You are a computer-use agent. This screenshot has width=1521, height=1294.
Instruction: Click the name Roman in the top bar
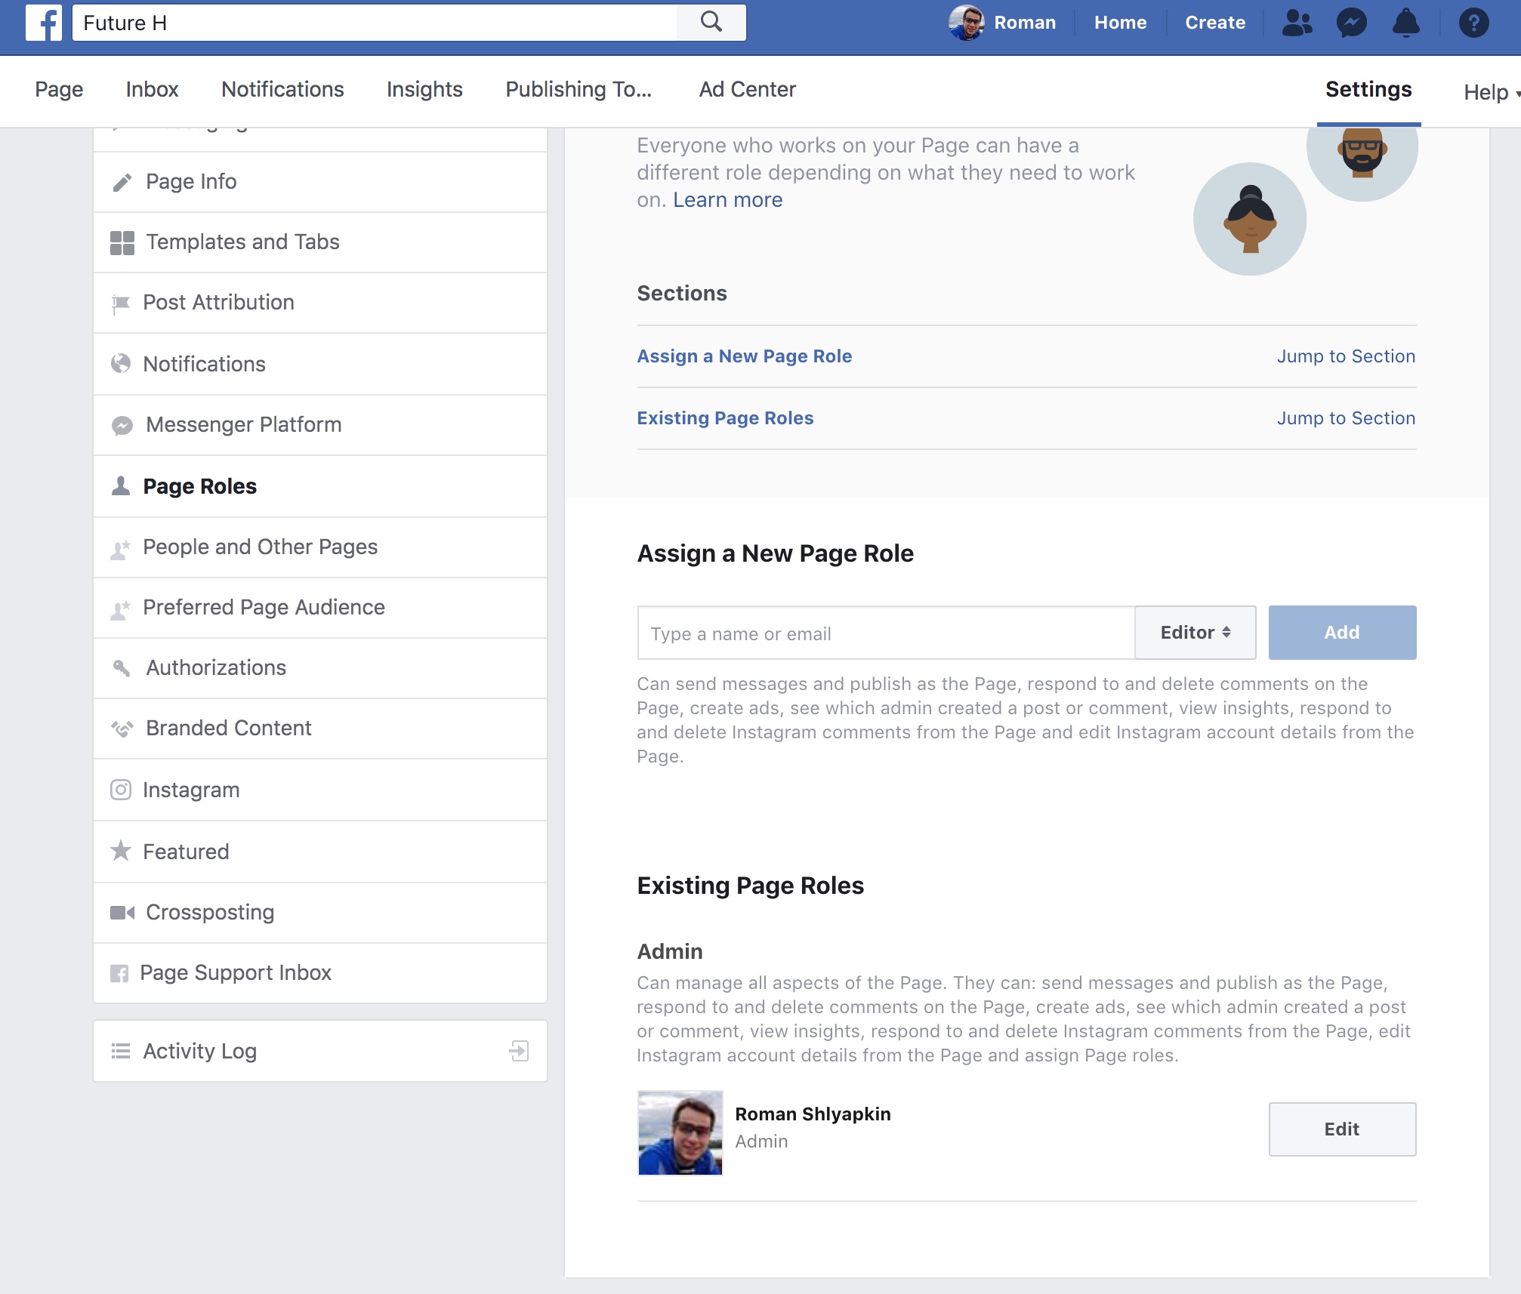click(x=1024, y=23)
